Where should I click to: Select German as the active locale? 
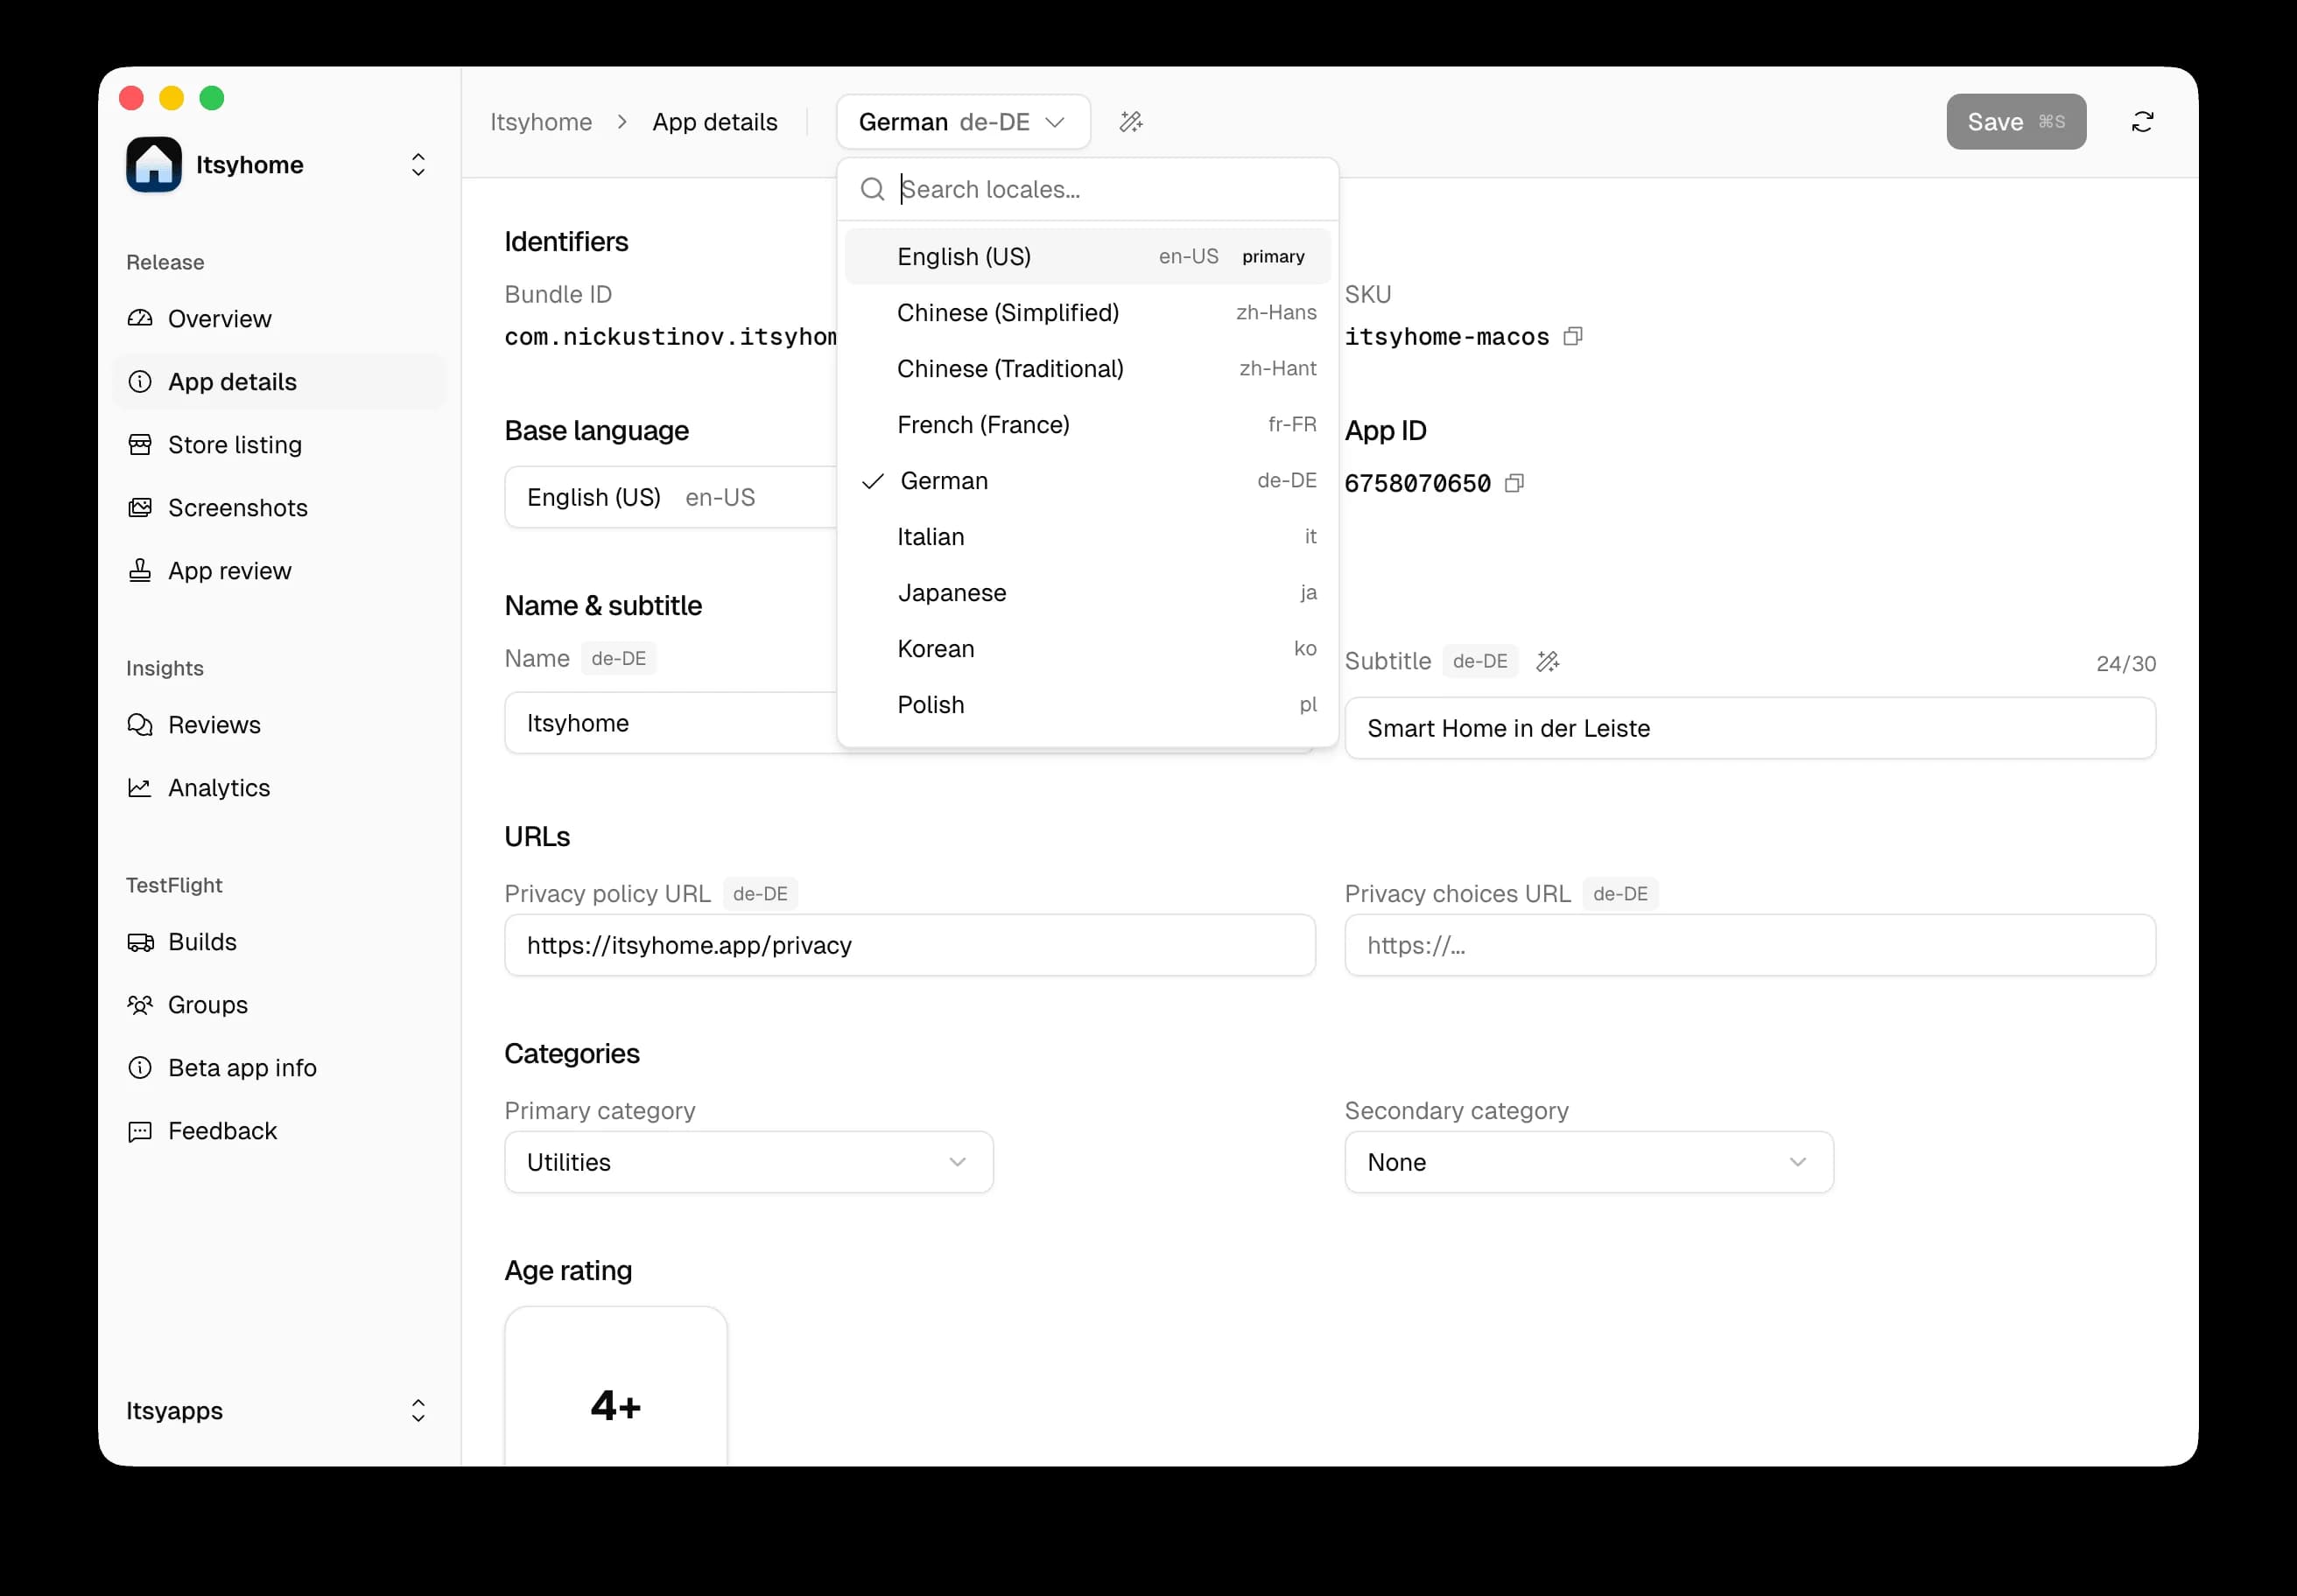(x=1087, y=481)
